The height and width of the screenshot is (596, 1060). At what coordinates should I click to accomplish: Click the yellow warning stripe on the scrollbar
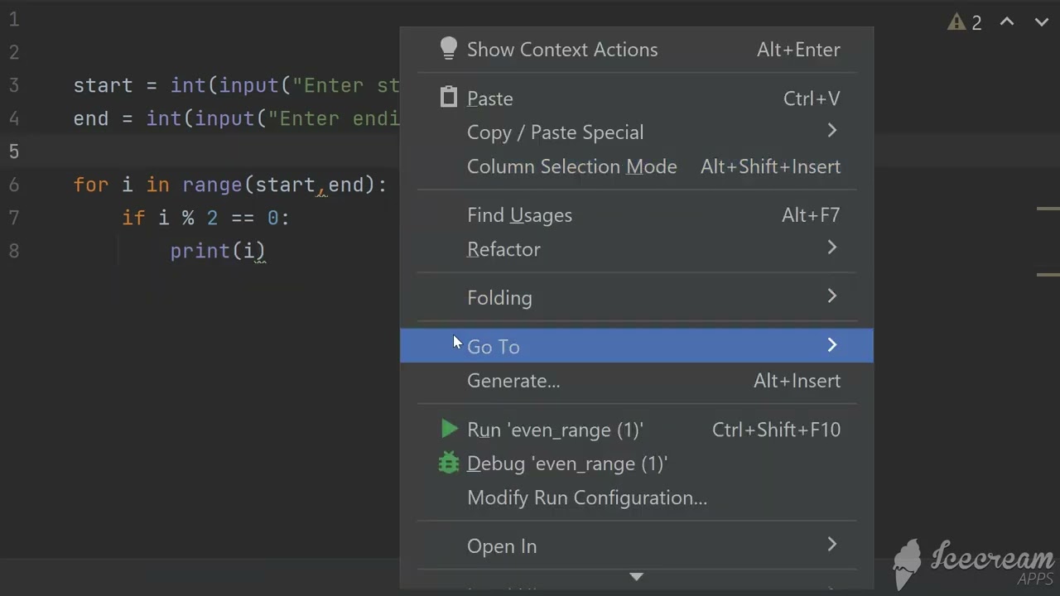point(1048,209)
